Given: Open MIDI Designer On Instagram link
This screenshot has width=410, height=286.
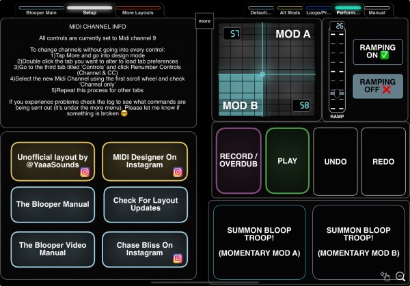Looking at the screenshot, I should click(x=145, y=161).
